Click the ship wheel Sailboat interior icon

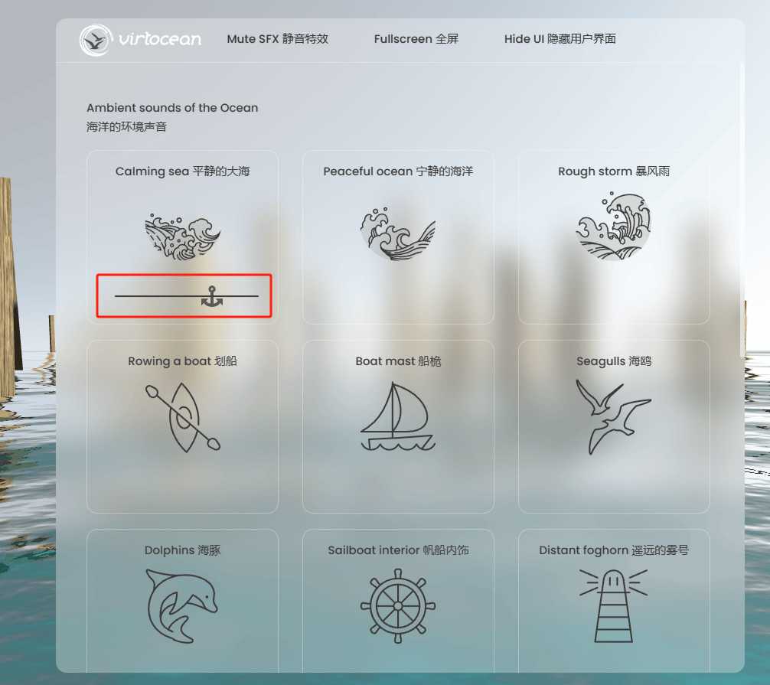click(x=398, y=606)
